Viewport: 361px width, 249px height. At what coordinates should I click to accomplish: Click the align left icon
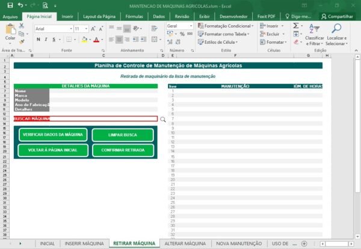pyautogui.click(x=111, y=40)
